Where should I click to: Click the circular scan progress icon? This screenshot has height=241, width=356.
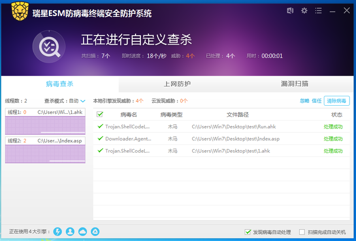48,47
